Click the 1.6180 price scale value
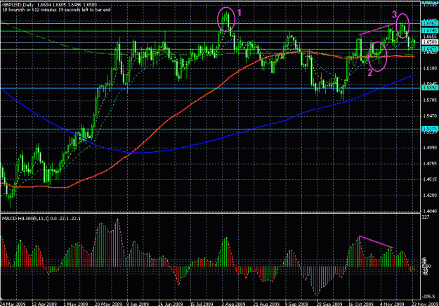The width and height of the screenshot is (439, 306). 429,68
